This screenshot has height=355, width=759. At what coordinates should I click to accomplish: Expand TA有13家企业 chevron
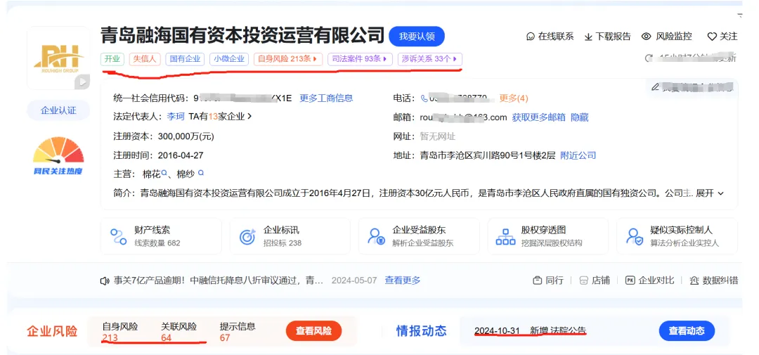tap(249, 117)
